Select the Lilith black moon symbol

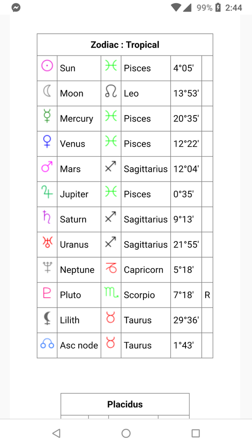47,318
